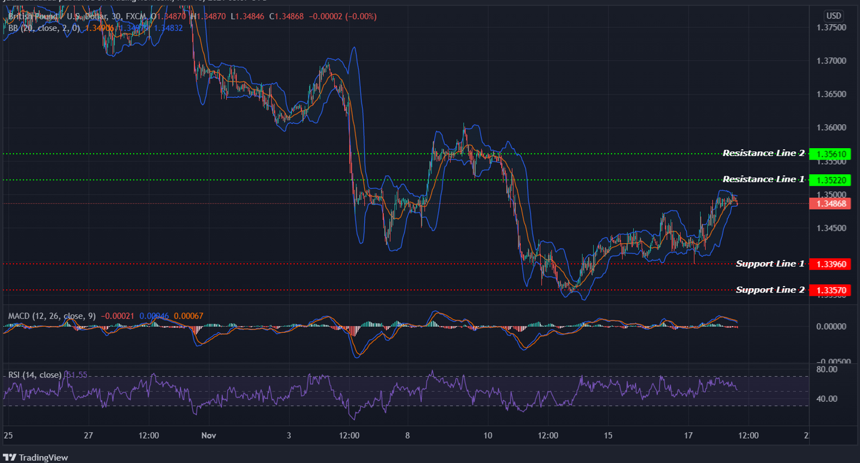
Task: Click the 17 date label on the time axis
Action: pyautogui.click(x=688, y=435)
